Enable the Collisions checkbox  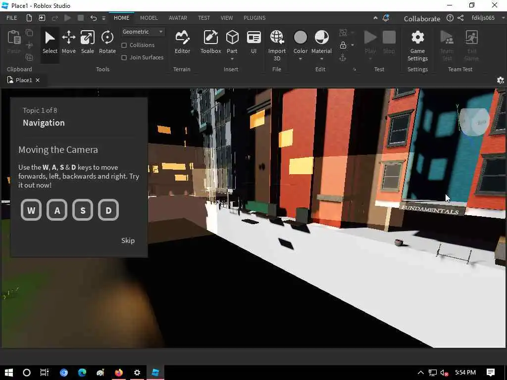[124, 45]
